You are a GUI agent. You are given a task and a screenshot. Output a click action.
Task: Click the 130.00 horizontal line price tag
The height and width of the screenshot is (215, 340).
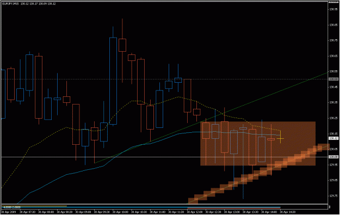coord(333,157)
